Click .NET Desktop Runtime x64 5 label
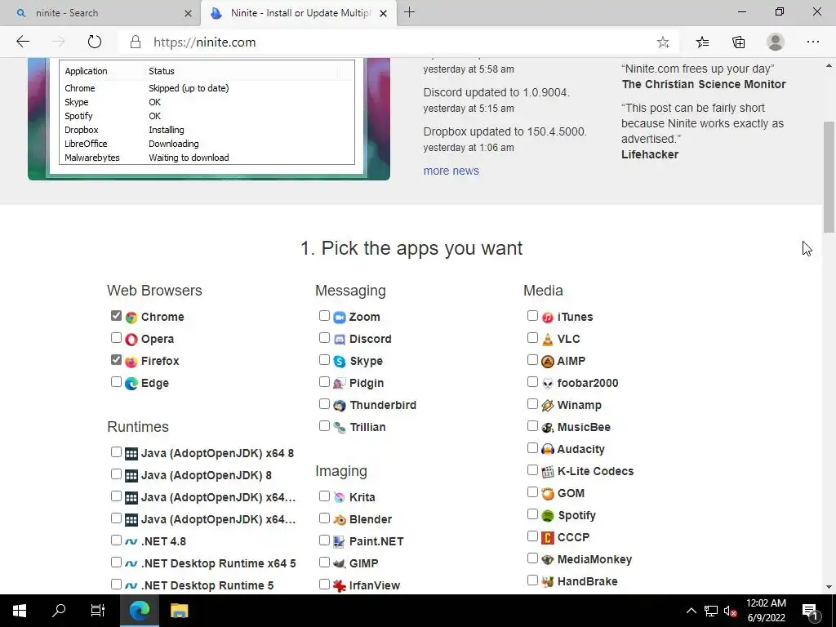Viewport: 836px width, 627px height. 219,563
